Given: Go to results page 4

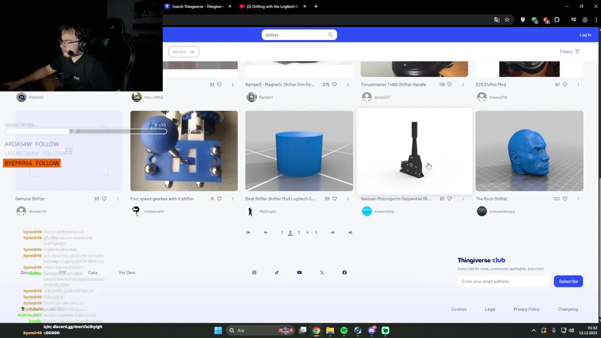Looking at the screenshot, I should [308, 232].
